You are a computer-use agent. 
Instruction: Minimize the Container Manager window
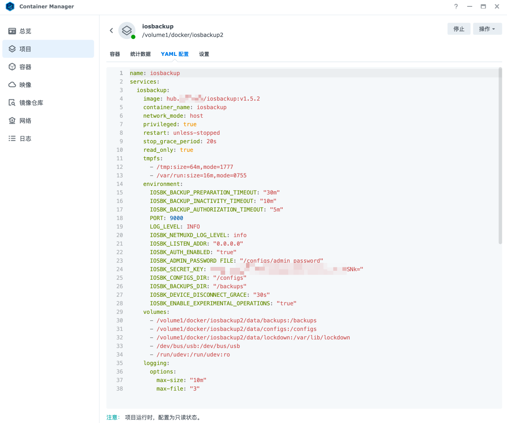pos(469,6)
